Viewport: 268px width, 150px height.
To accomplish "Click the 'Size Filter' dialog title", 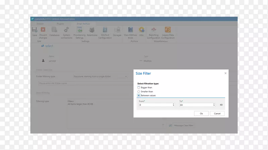I will pos(143,73).
